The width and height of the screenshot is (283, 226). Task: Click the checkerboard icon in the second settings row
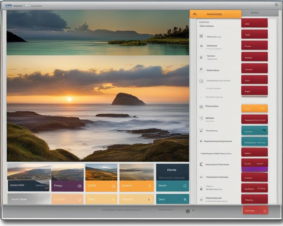[x=201, y=46]
